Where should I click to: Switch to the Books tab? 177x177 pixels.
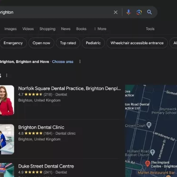[81, 29]
